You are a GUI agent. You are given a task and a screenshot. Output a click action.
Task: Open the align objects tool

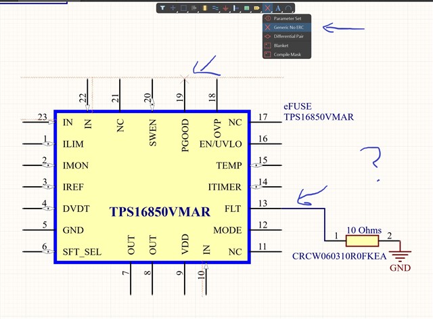tap(194, 8)
